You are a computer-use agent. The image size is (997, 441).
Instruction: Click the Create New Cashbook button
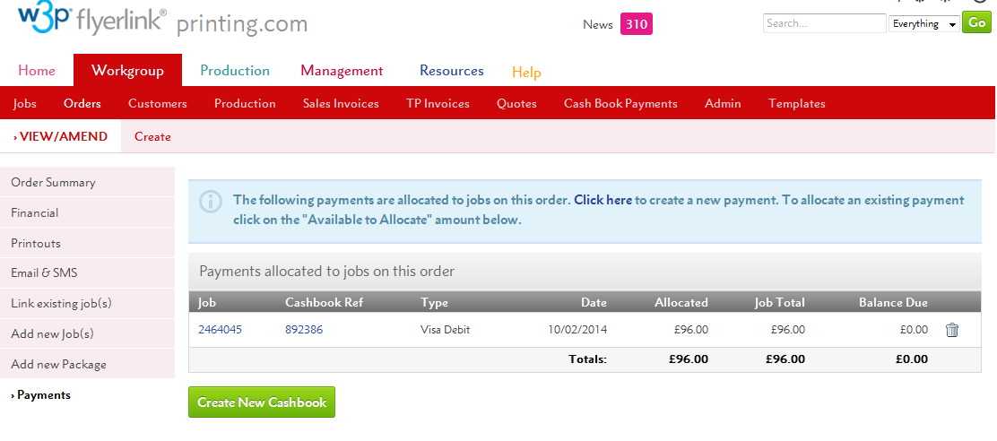(x=261, y=402)
